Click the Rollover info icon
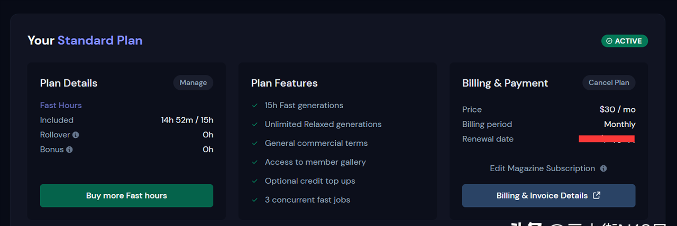The height and width of the screenshot is (226, 677). 76,135
